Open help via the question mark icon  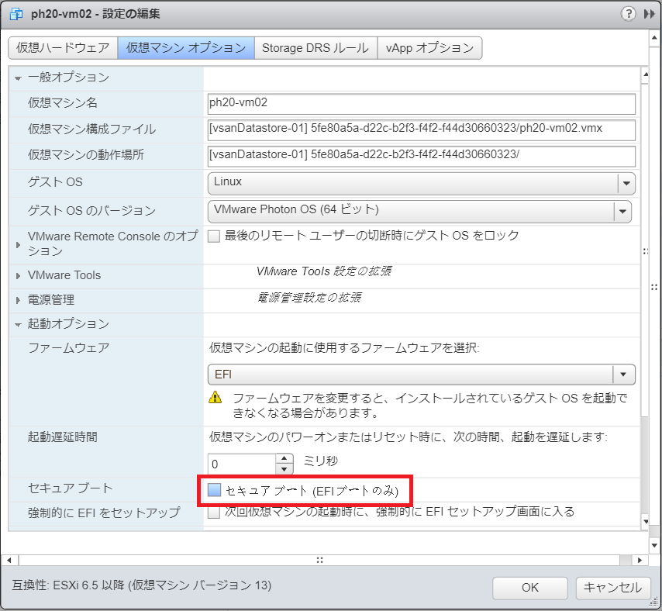630,12
